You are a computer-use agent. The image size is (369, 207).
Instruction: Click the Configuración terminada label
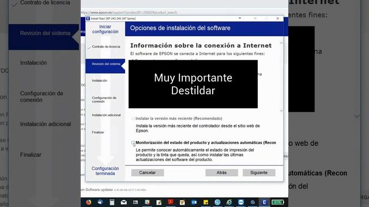click(x=105, y=171)
